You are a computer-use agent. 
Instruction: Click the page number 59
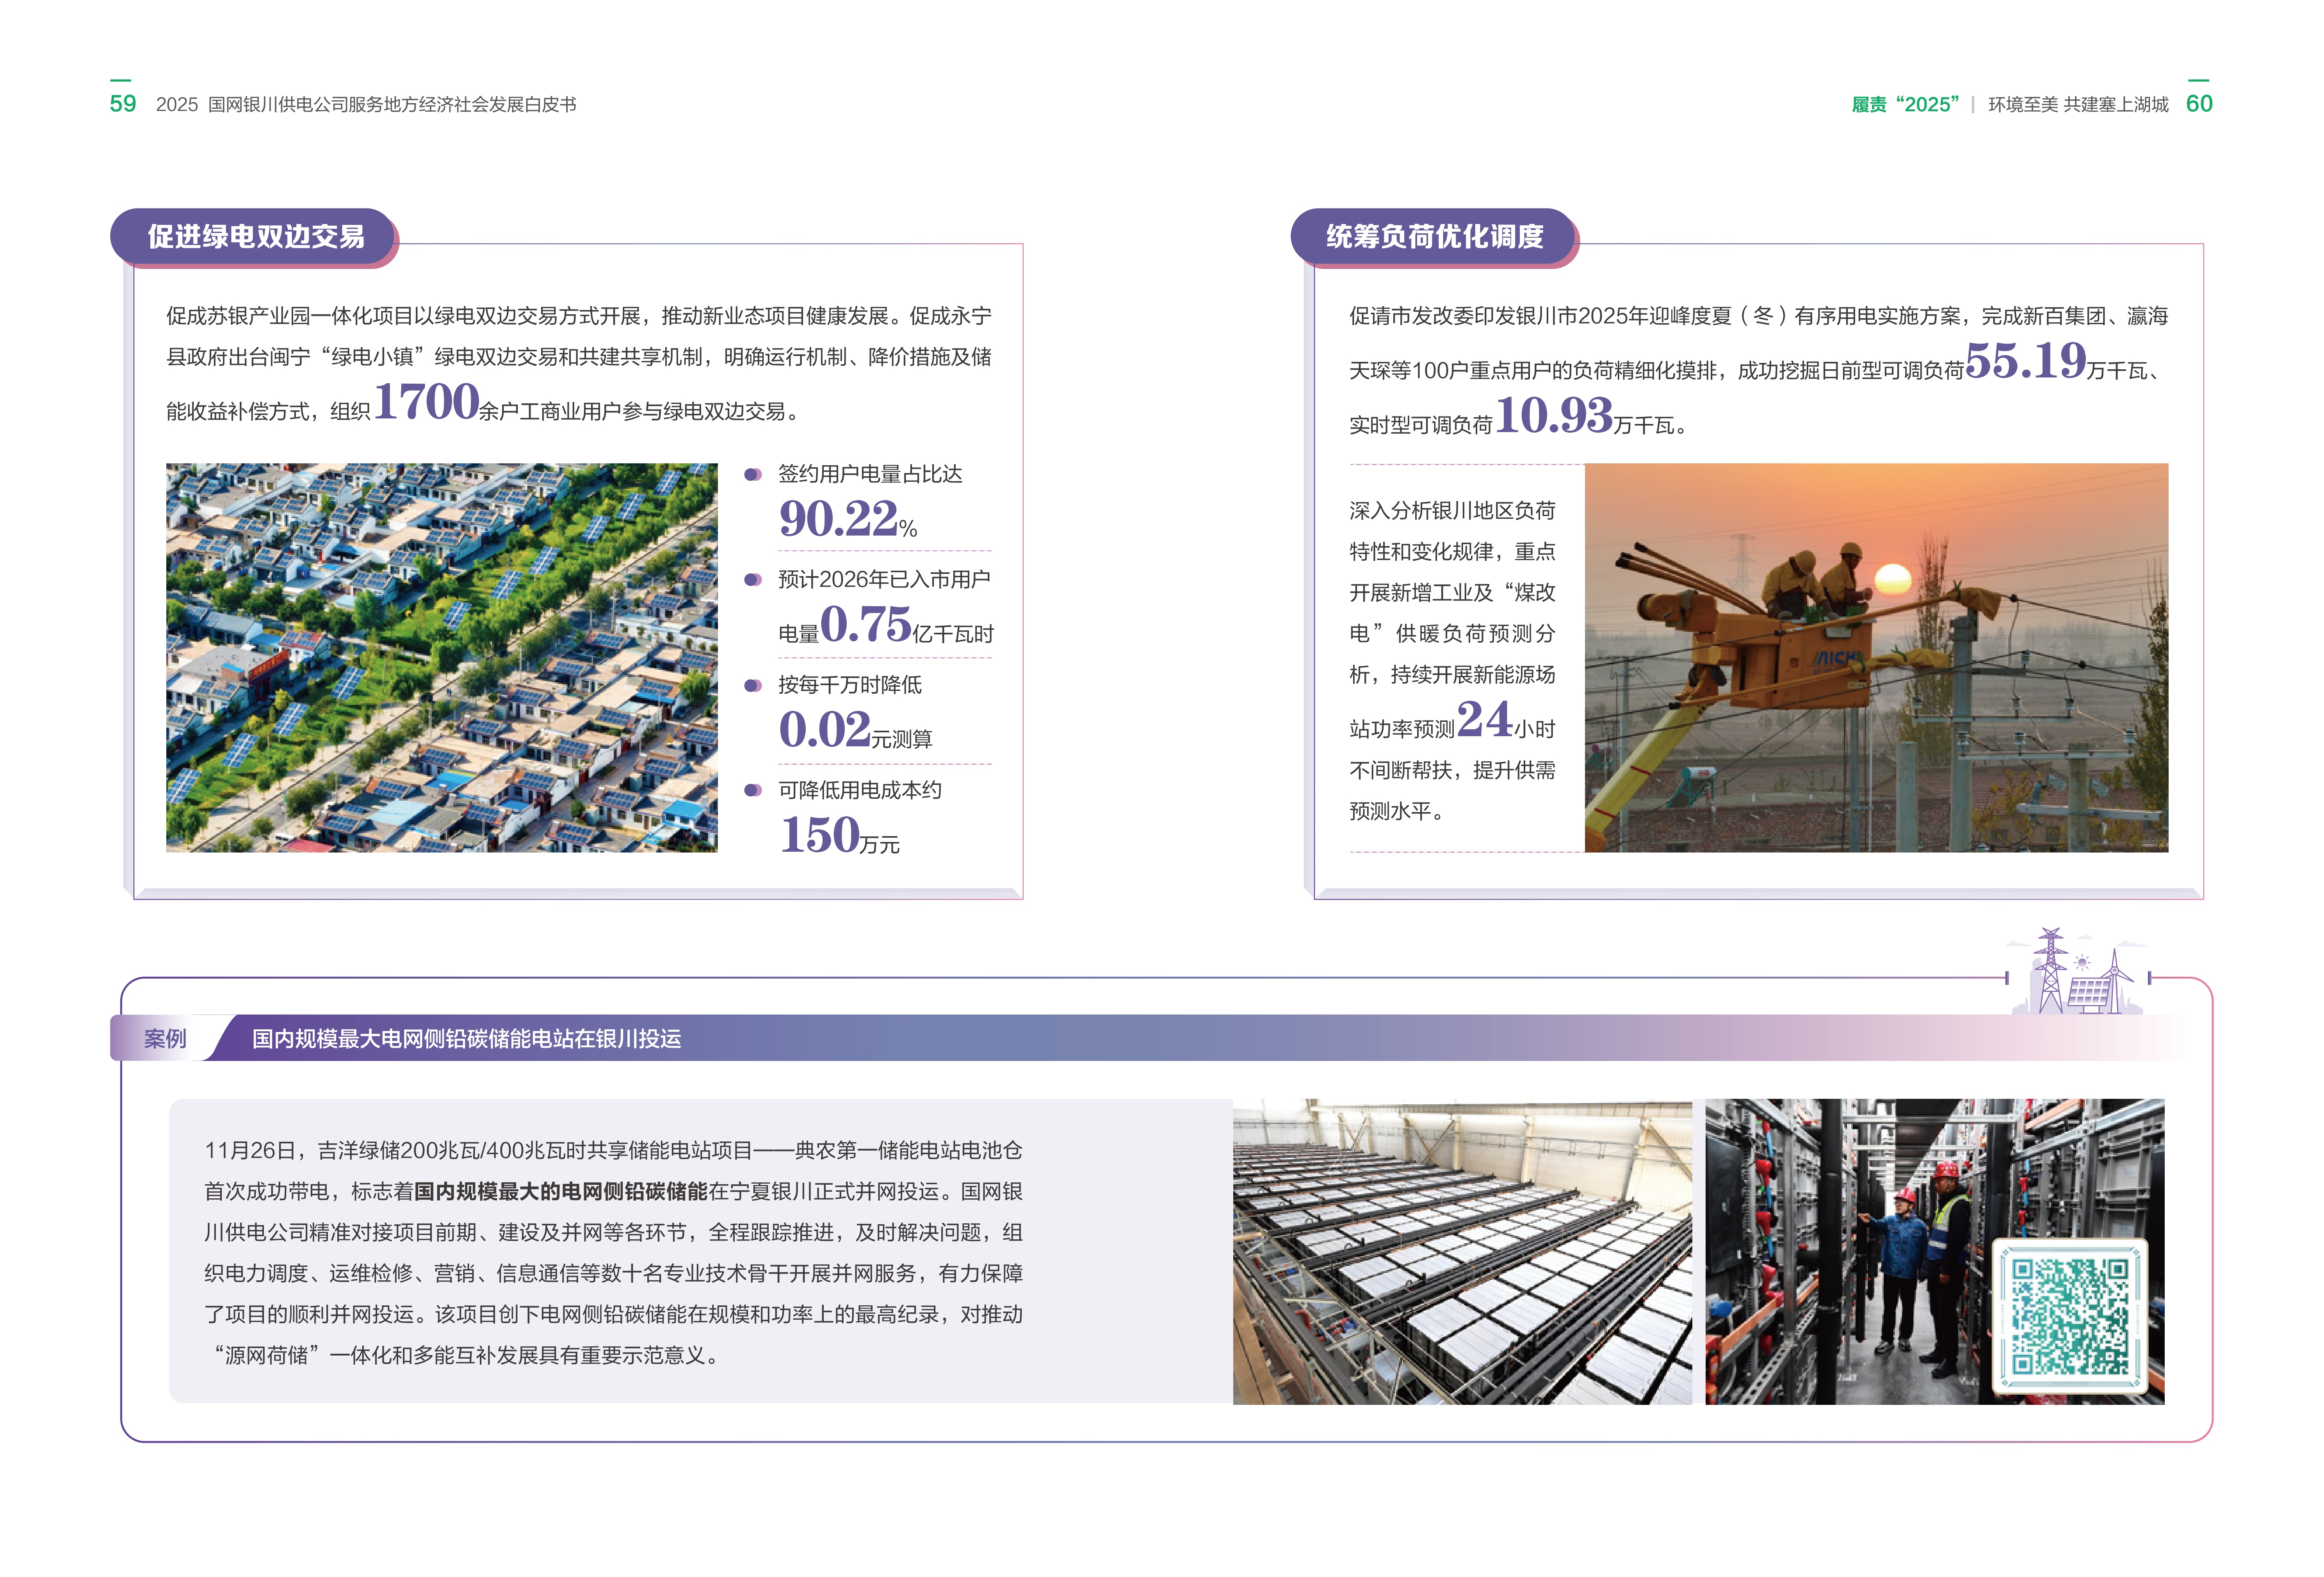coord(123,104)
